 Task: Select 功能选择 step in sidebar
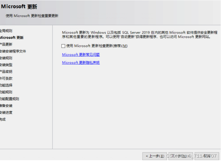tap(6, 85)
